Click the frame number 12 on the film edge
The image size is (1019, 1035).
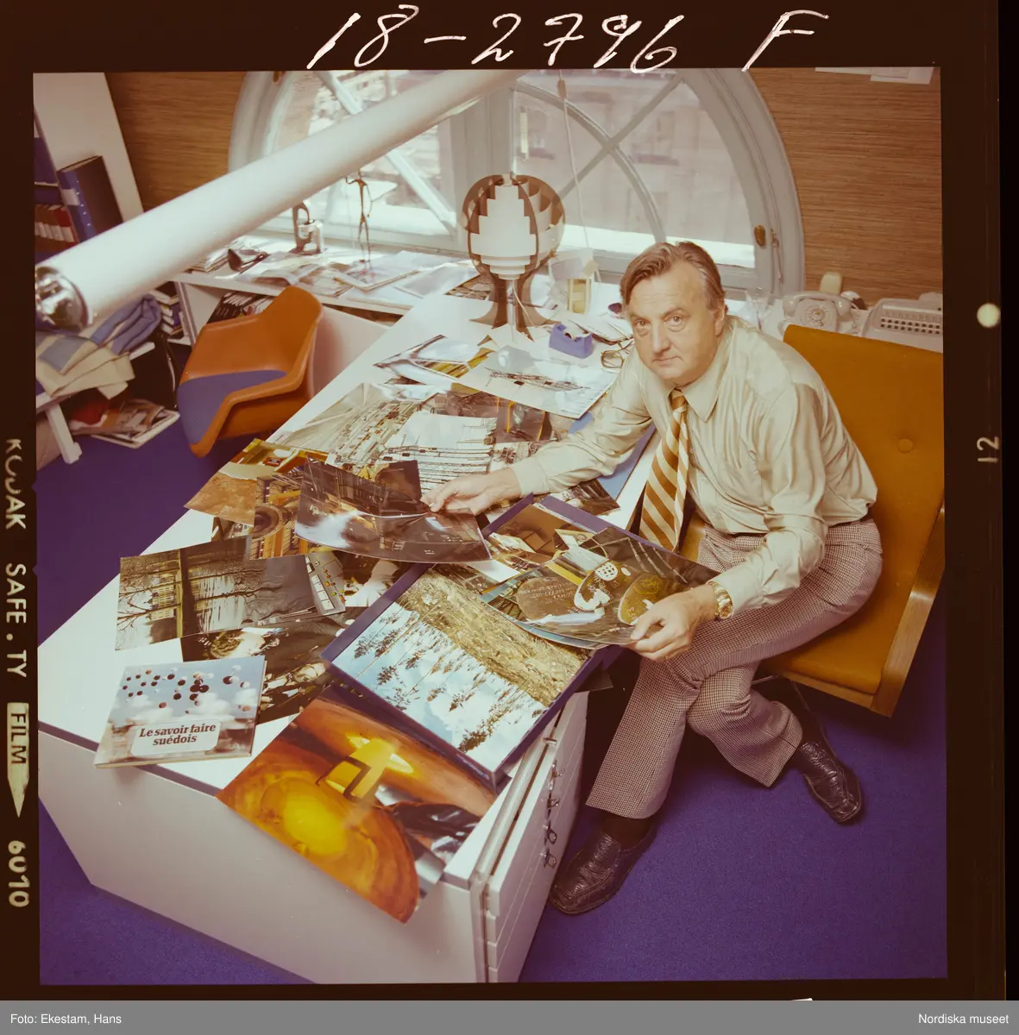tap(988, 449)
